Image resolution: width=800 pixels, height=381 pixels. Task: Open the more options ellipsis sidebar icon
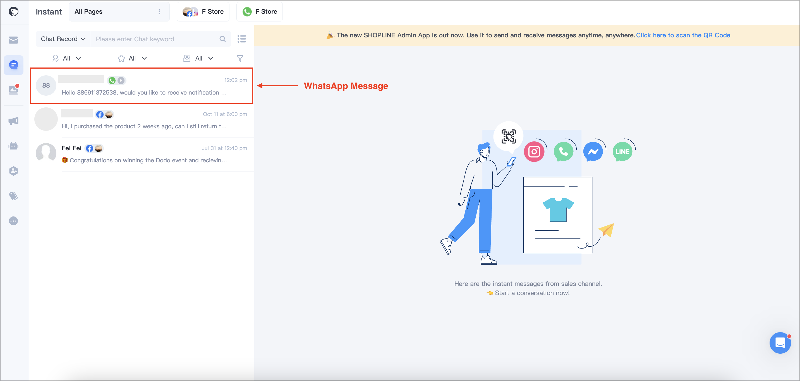click(x=13, y=221)
